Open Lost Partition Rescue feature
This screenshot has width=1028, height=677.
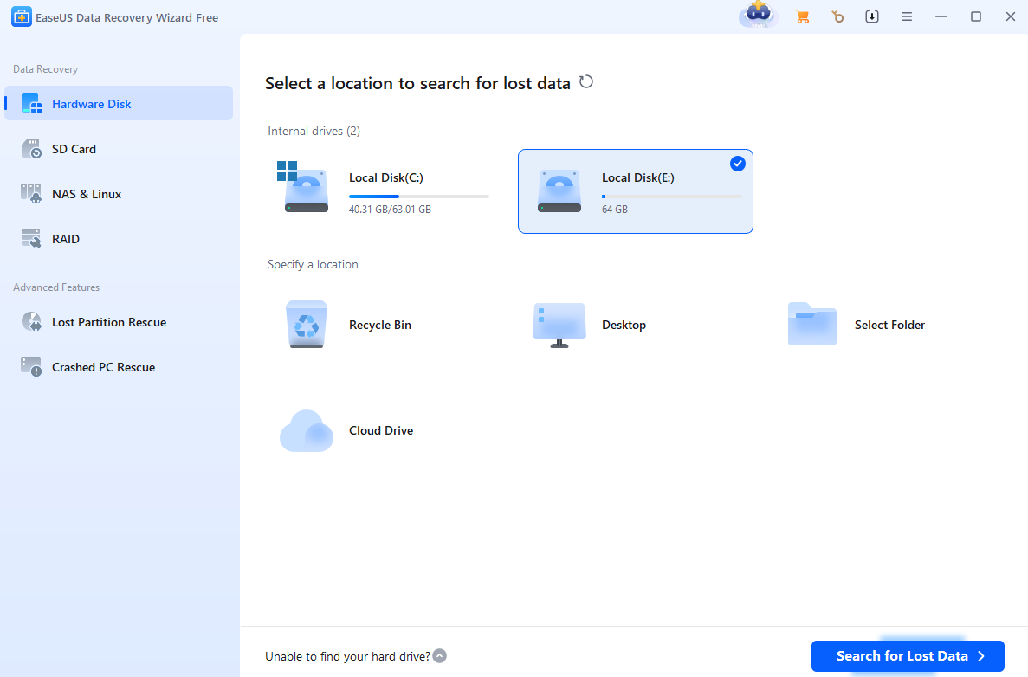108,322
